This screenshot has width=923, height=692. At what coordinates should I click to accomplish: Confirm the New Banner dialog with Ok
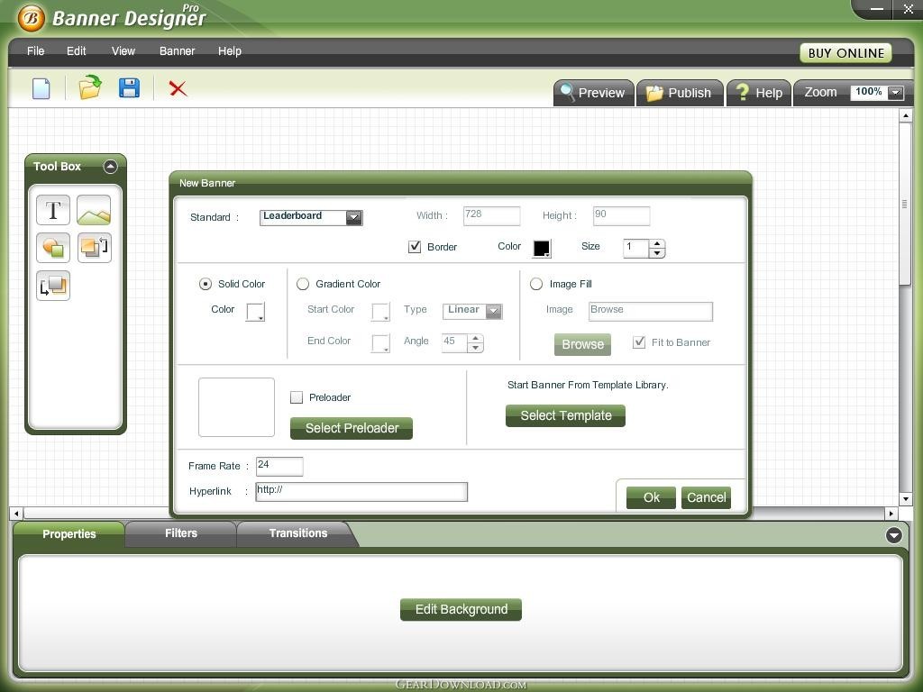tap(651, 497)
